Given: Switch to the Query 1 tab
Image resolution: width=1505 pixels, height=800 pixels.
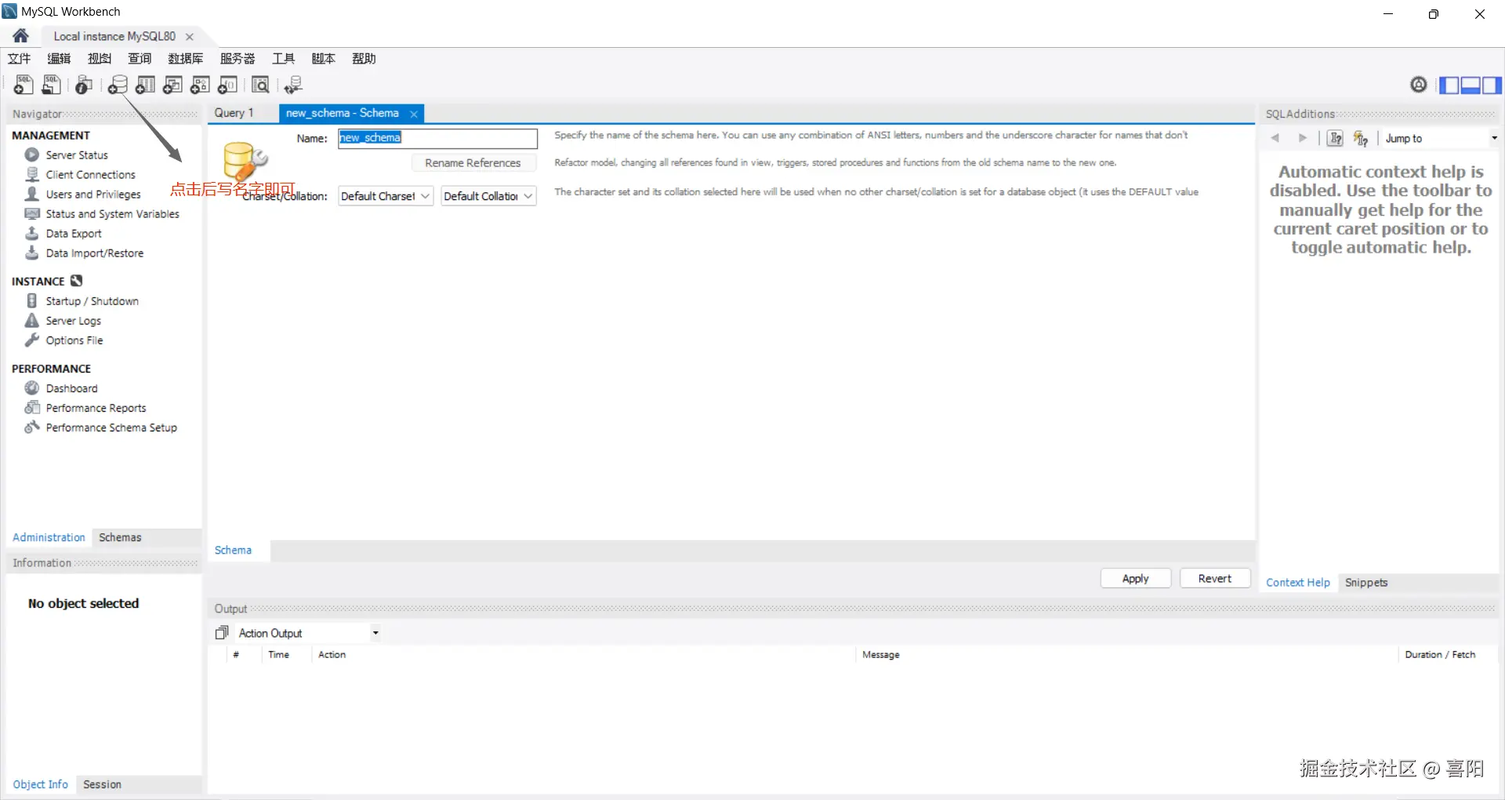Looking at the screenshot, I should pyautogui.click(x=234, y=113).
